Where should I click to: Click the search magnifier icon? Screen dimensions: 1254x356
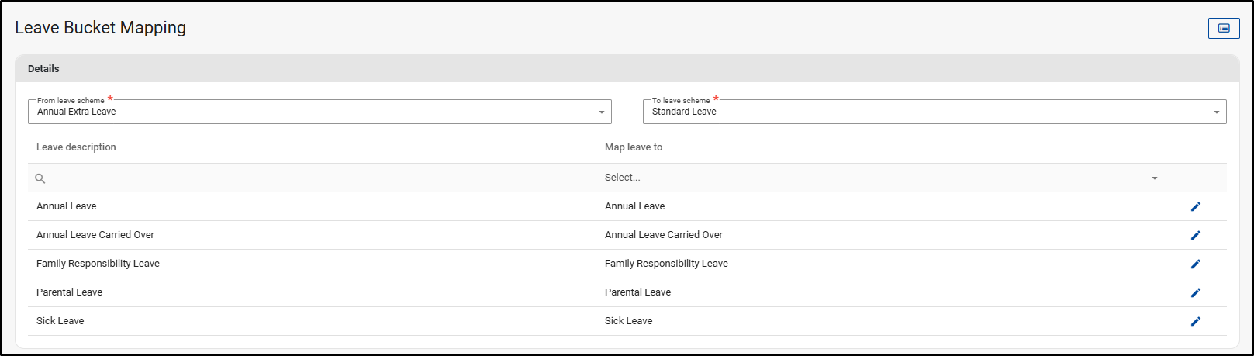click(40, 178)
